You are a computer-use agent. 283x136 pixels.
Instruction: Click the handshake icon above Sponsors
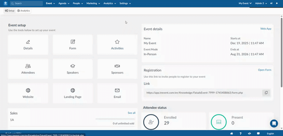[x=117, y=66]
